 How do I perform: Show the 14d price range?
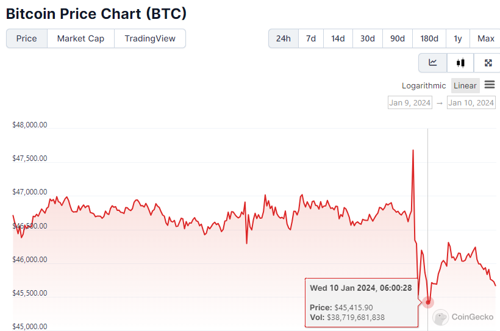pos(338,38)
